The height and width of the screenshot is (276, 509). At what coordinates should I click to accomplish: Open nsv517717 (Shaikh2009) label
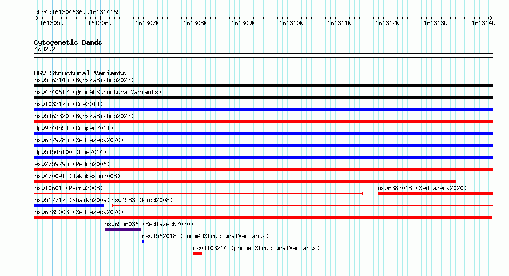point(72,200)
